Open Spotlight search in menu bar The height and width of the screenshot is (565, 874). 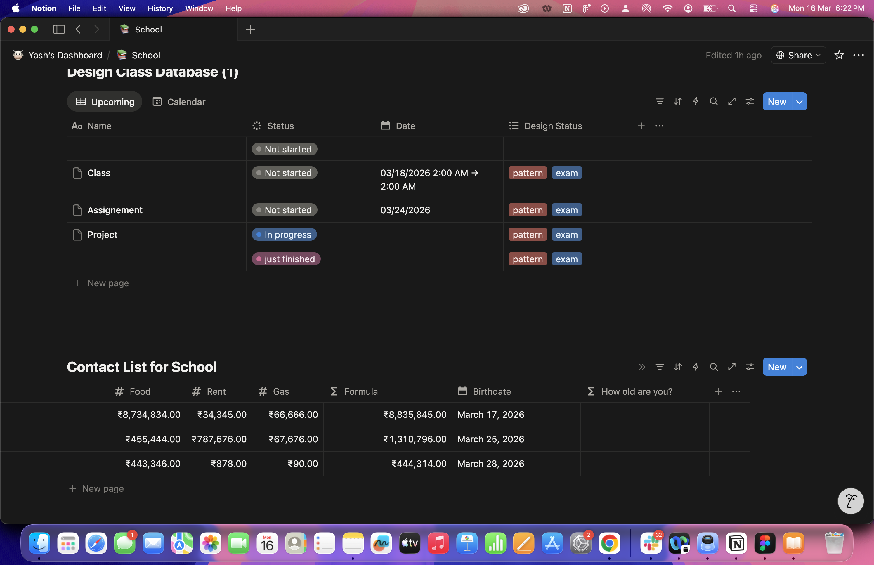click(x=731, y=8)
